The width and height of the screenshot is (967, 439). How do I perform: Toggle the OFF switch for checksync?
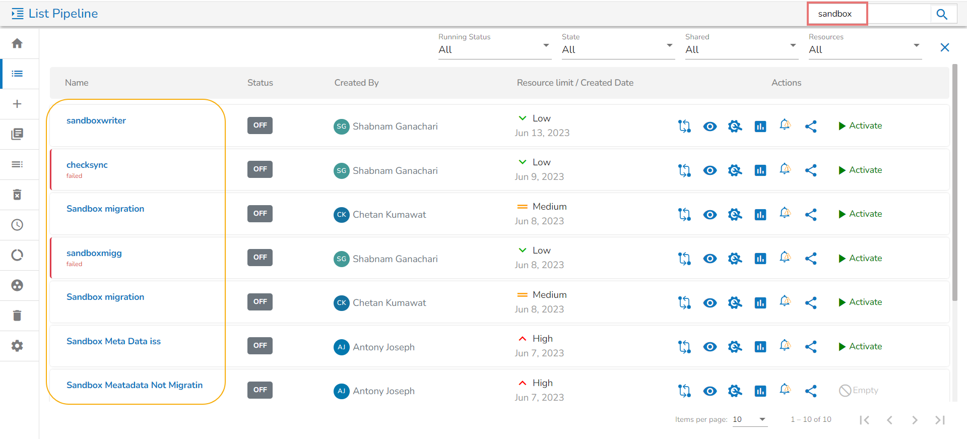260,169
